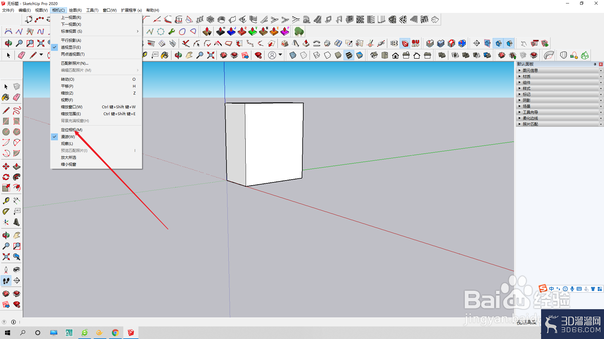Select the Look Around eye tool
604x339 pixels.
17,270
